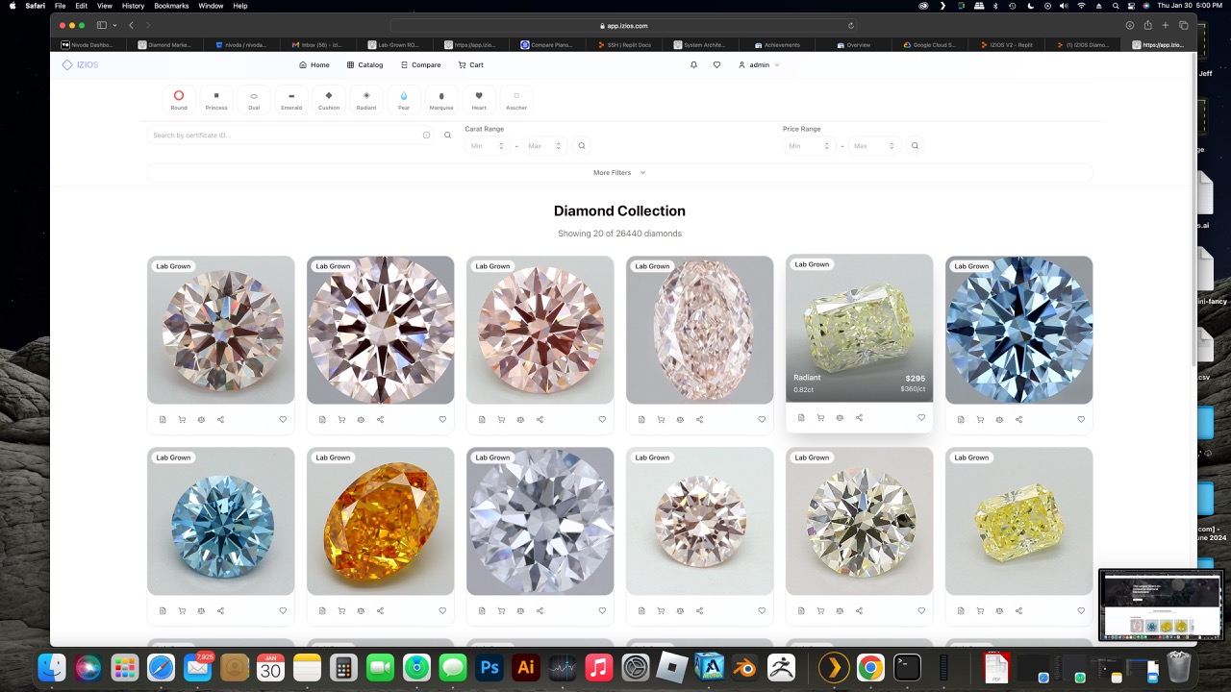Filter diamonds by Emerald shape
This screenshot has width=1231, height=692.
click(291, 99)
